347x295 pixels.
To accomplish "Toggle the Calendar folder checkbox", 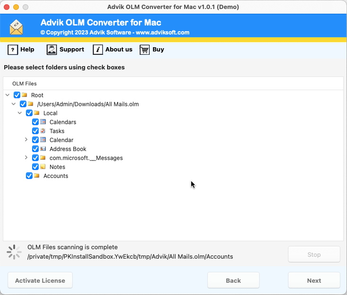I will coord(35,140).
